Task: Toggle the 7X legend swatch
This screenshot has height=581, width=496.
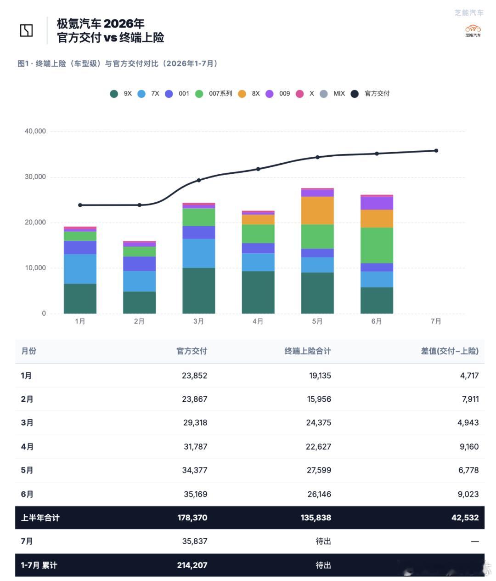Action: (141, 94)
